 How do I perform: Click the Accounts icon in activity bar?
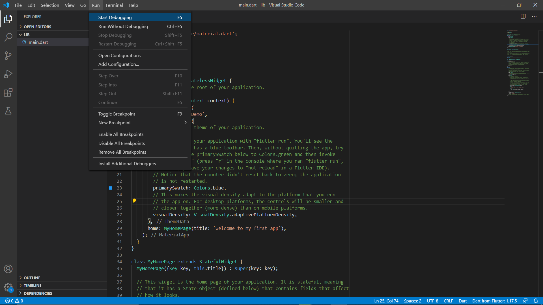[x=8, y=269]
